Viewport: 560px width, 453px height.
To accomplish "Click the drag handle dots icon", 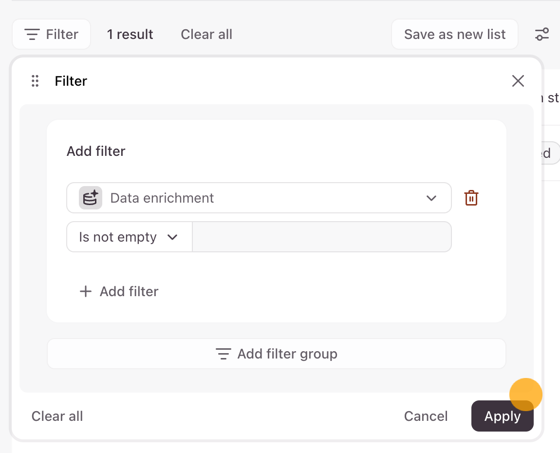I will pyautogui.click(x=35, y=81).
